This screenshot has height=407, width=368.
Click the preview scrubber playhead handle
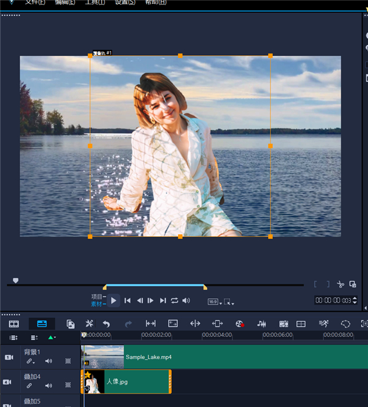point(16,281)
